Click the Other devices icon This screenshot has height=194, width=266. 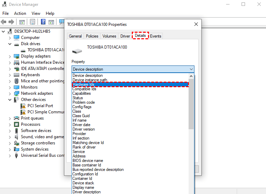tap(16, 100)
